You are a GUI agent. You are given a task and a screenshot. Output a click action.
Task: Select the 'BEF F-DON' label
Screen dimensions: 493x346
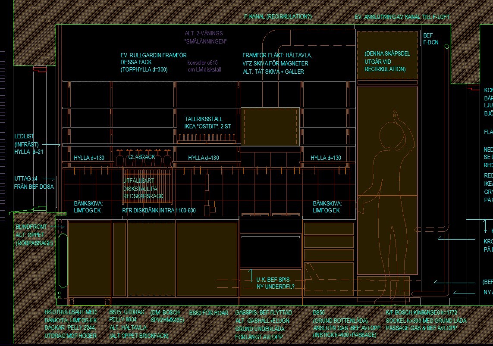[430, 39]
